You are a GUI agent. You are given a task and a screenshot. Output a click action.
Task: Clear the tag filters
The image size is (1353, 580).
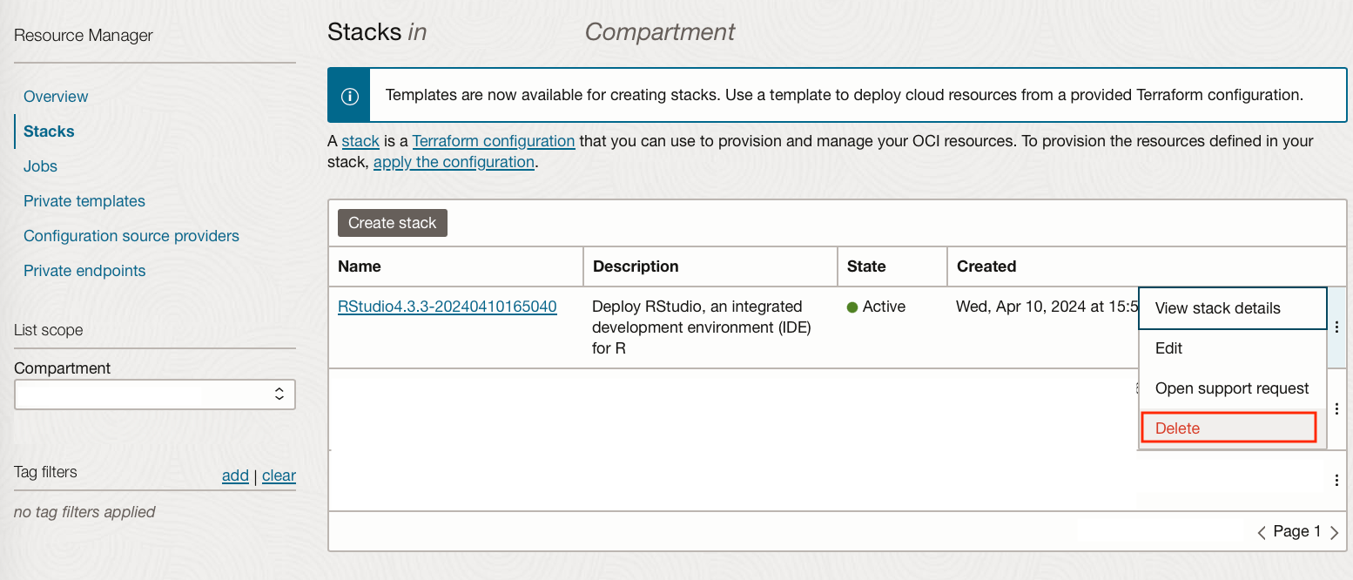click(x=279, y=475)
